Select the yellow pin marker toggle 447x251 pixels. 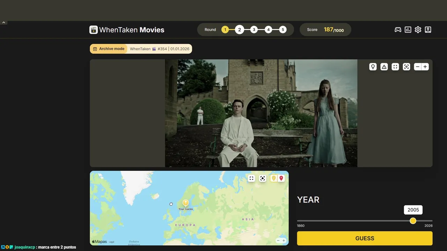click(274, 178)
